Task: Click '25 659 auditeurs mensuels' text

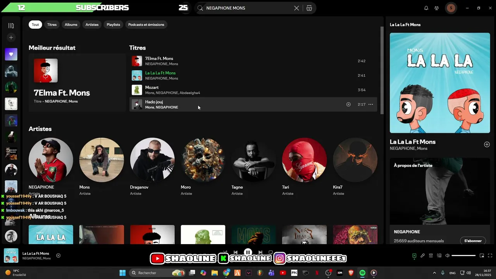Action: tap(419, 241)
